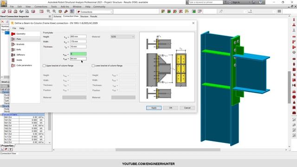The height and width of the screenshot is (167, 297).
Task: Open the front plate Material S235 dropdown
Action: click(123, 37)
